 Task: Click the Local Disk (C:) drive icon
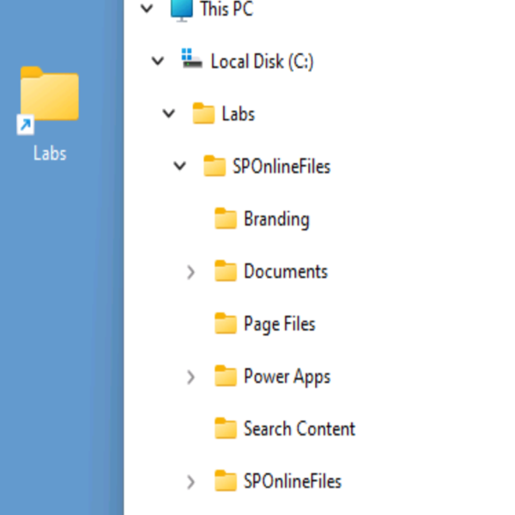point(191,58)
